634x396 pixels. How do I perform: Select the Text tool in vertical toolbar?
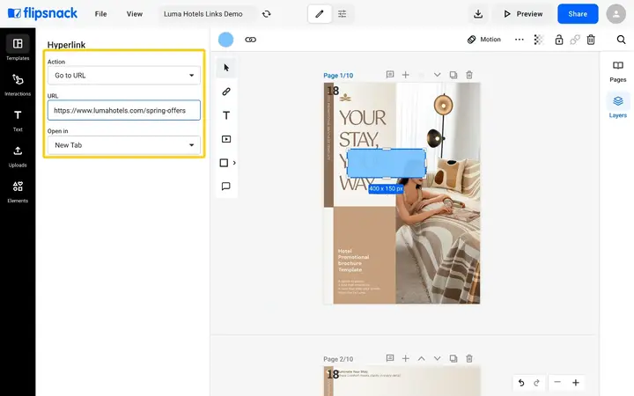pyautogui.click(x=226, y=115)
